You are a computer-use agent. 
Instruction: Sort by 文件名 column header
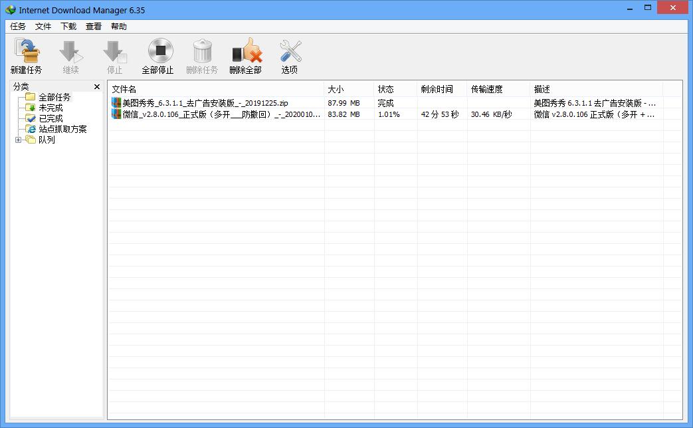point(216,89)
